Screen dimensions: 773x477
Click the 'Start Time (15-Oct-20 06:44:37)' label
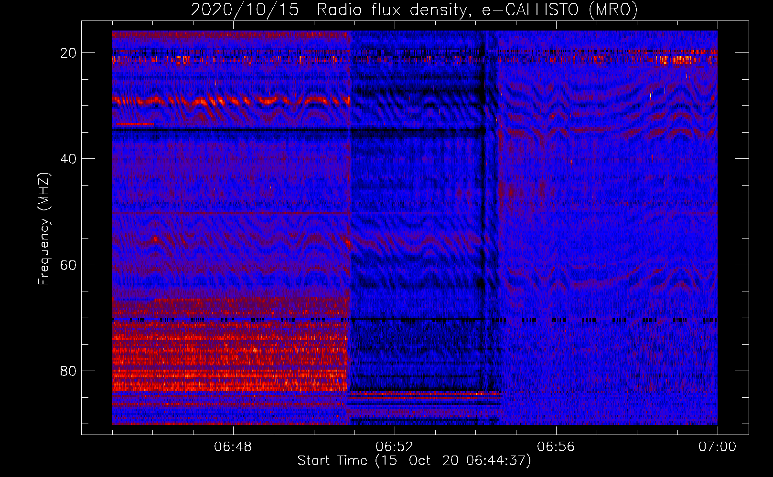pos(414,461)
